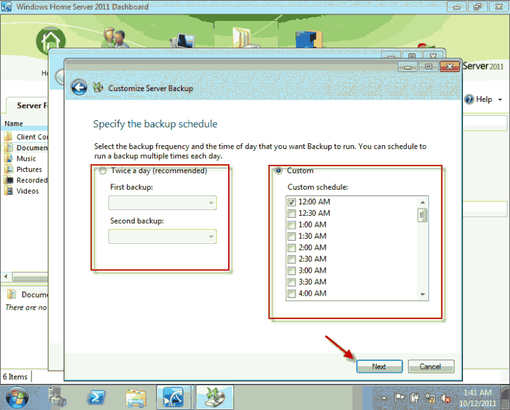This screenshot has width=510, height=410.
Task: Click the muted volume tray icon
Action: (446, 398)
